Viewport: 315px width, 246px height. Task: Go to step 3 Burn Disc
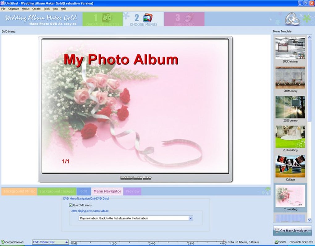(x=184, y=19)
